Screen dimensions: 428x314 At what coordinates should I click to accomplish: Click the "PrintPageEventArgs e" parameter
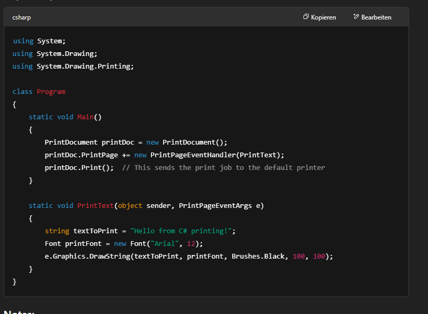220,206
